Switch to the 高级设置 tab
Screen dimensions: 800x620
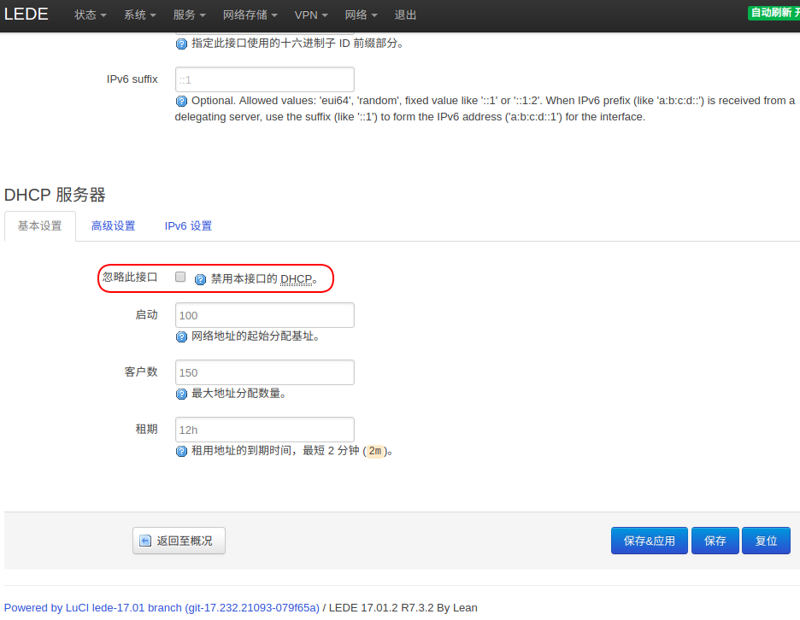tap(114, 226)
